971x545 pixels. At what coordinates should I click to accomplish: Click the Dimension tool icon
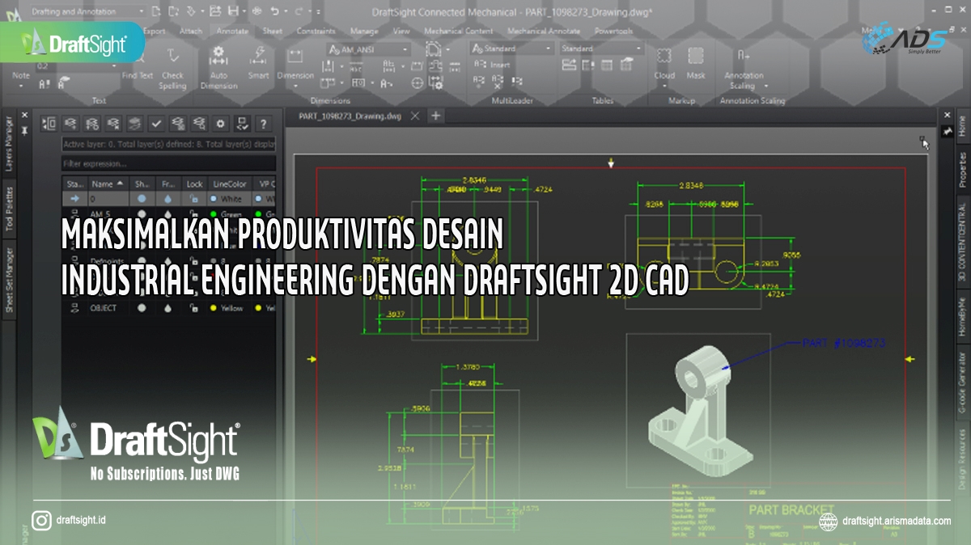point(295,57)
